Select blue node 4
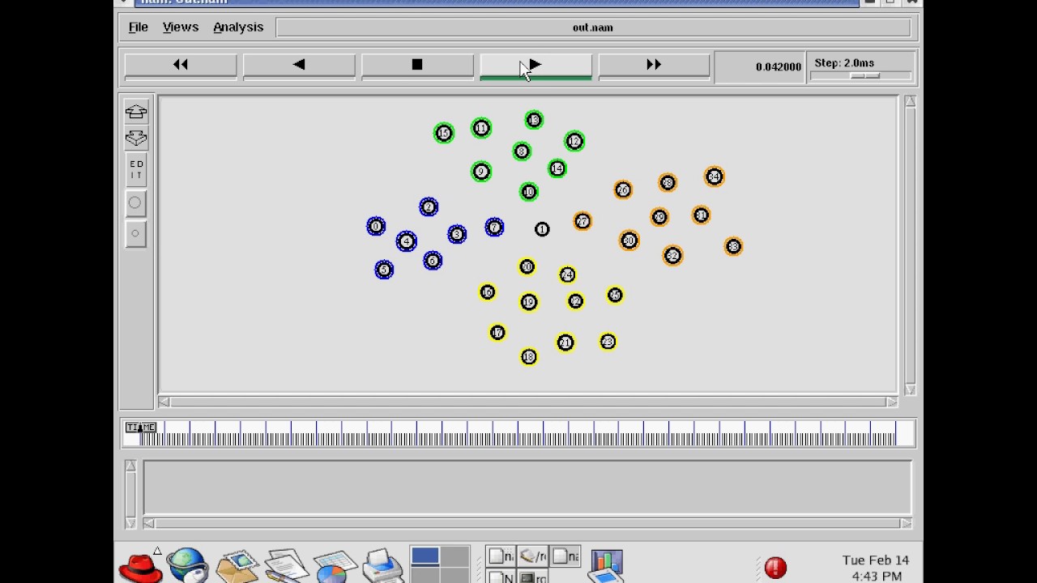This screenshot has width=1037, height=583. [x=407, y=240]
